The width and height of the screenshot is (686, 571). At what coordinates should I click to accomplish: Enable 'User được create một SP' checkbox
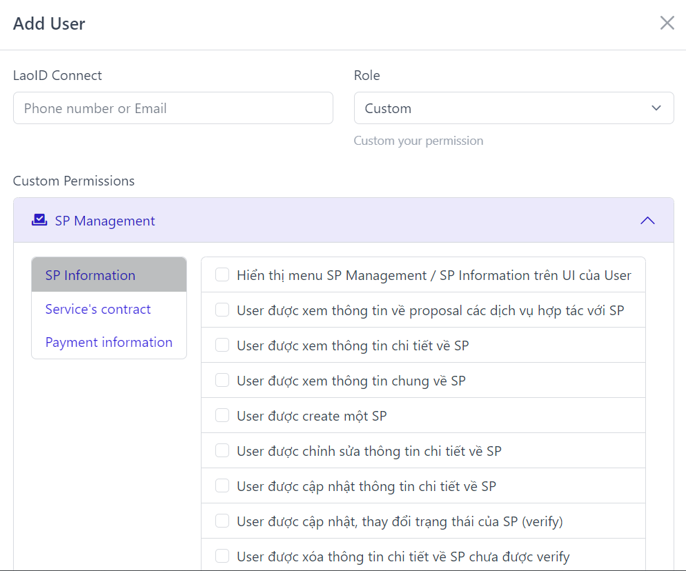(222, 415)
